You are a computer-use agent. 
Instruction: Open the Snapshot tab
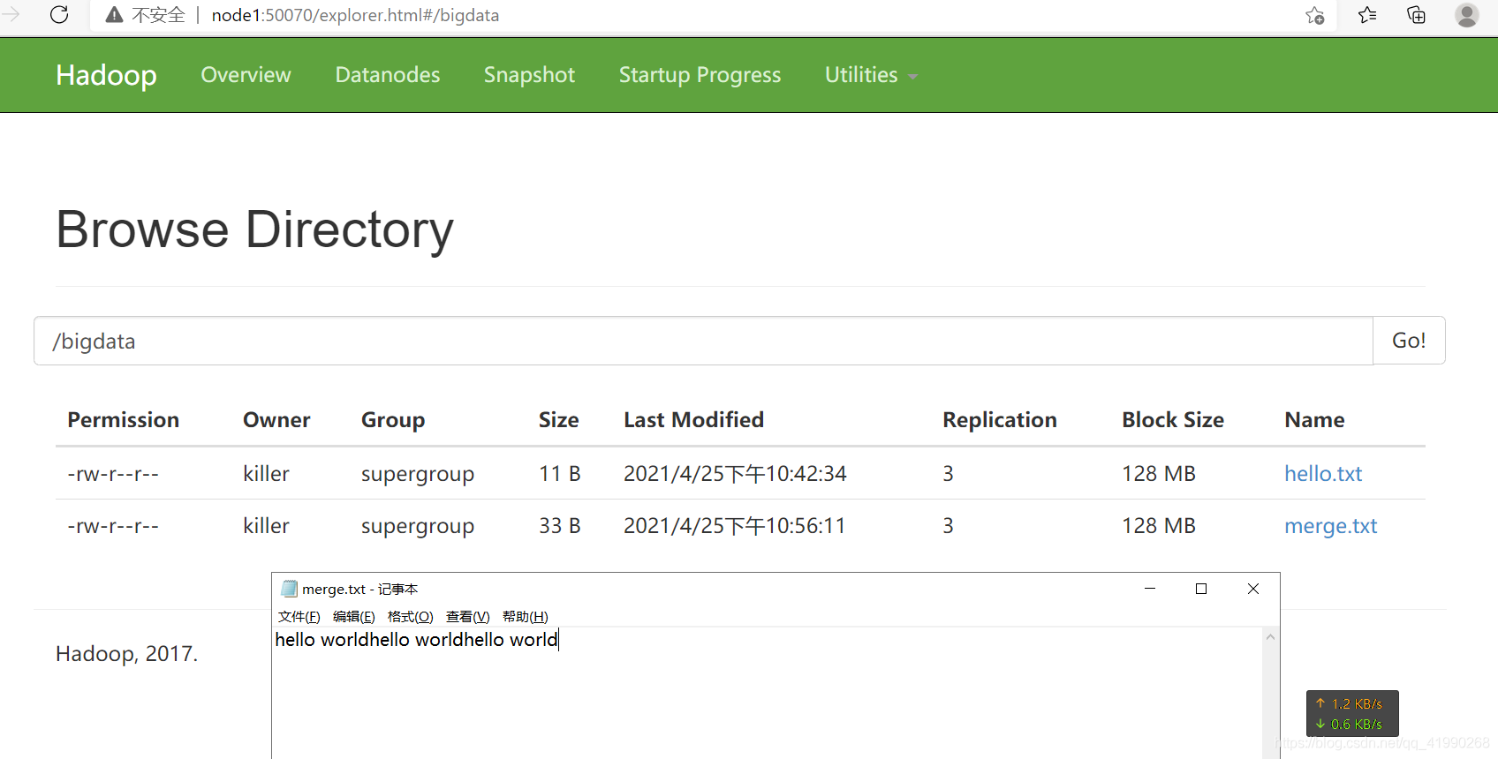point(529,75)
